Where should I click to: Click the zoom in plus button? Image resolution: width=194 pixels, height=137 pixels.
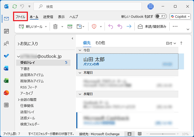(178, 134)
